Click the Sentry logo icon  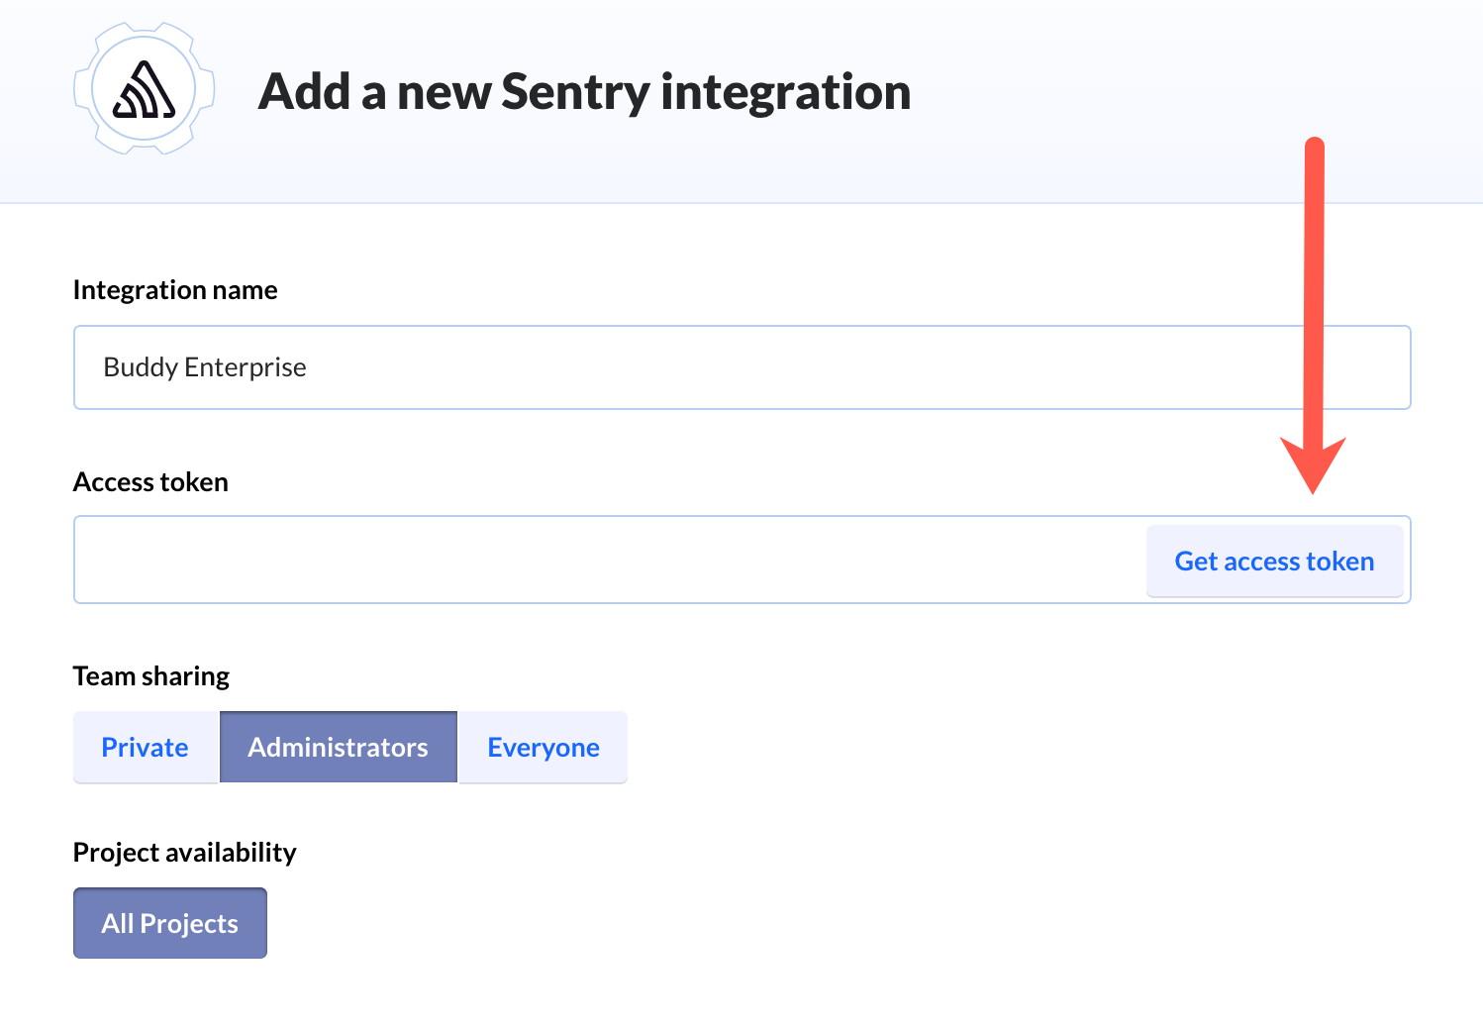(145, 89)
